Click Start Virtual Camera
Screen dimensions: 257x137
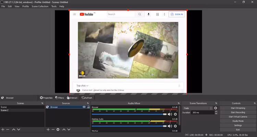click(238, 117)
